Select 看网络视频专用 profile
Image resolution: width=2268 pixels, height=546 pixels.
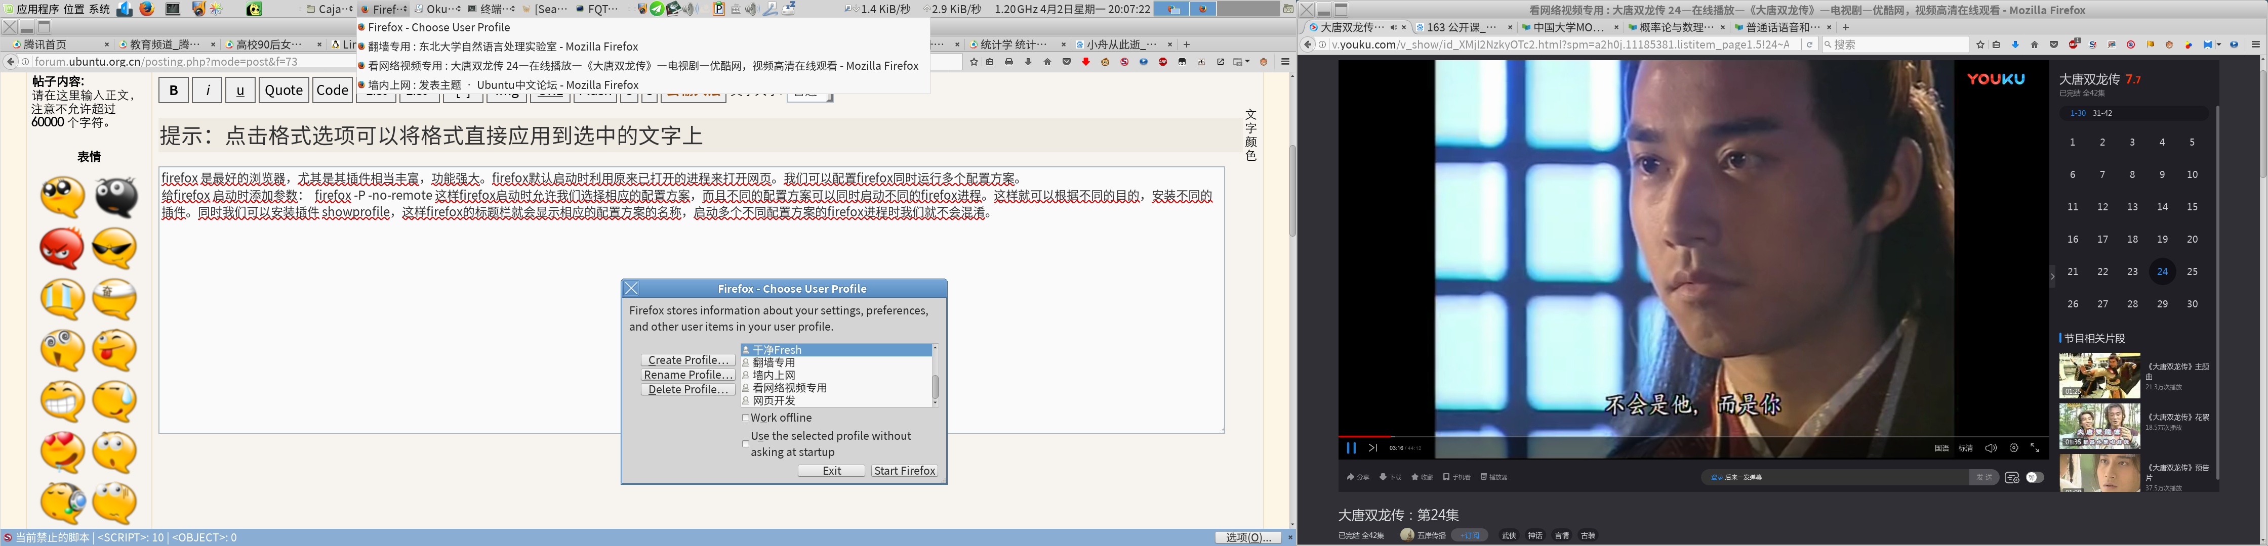coord(836,388)
